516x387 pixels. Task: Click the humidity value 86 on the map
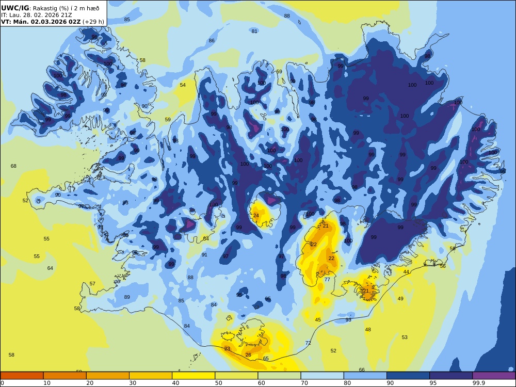pyautogui.click(x=212, y=41)
